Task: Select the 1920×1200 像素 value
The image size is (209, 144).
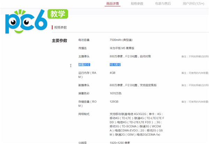Action: [120, 143]
